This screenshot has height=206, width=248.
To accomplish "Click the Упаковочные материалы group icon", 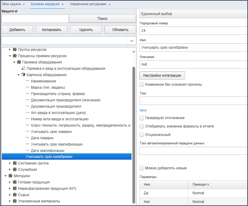I will pos(15,201).
